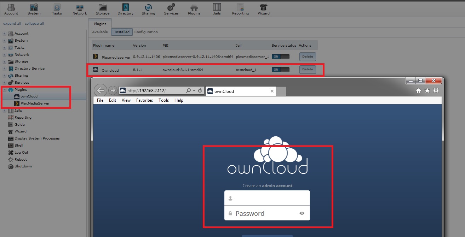The image size is (465, 237).
Task: Click the ownCloud admin username field
Action: 267,198
